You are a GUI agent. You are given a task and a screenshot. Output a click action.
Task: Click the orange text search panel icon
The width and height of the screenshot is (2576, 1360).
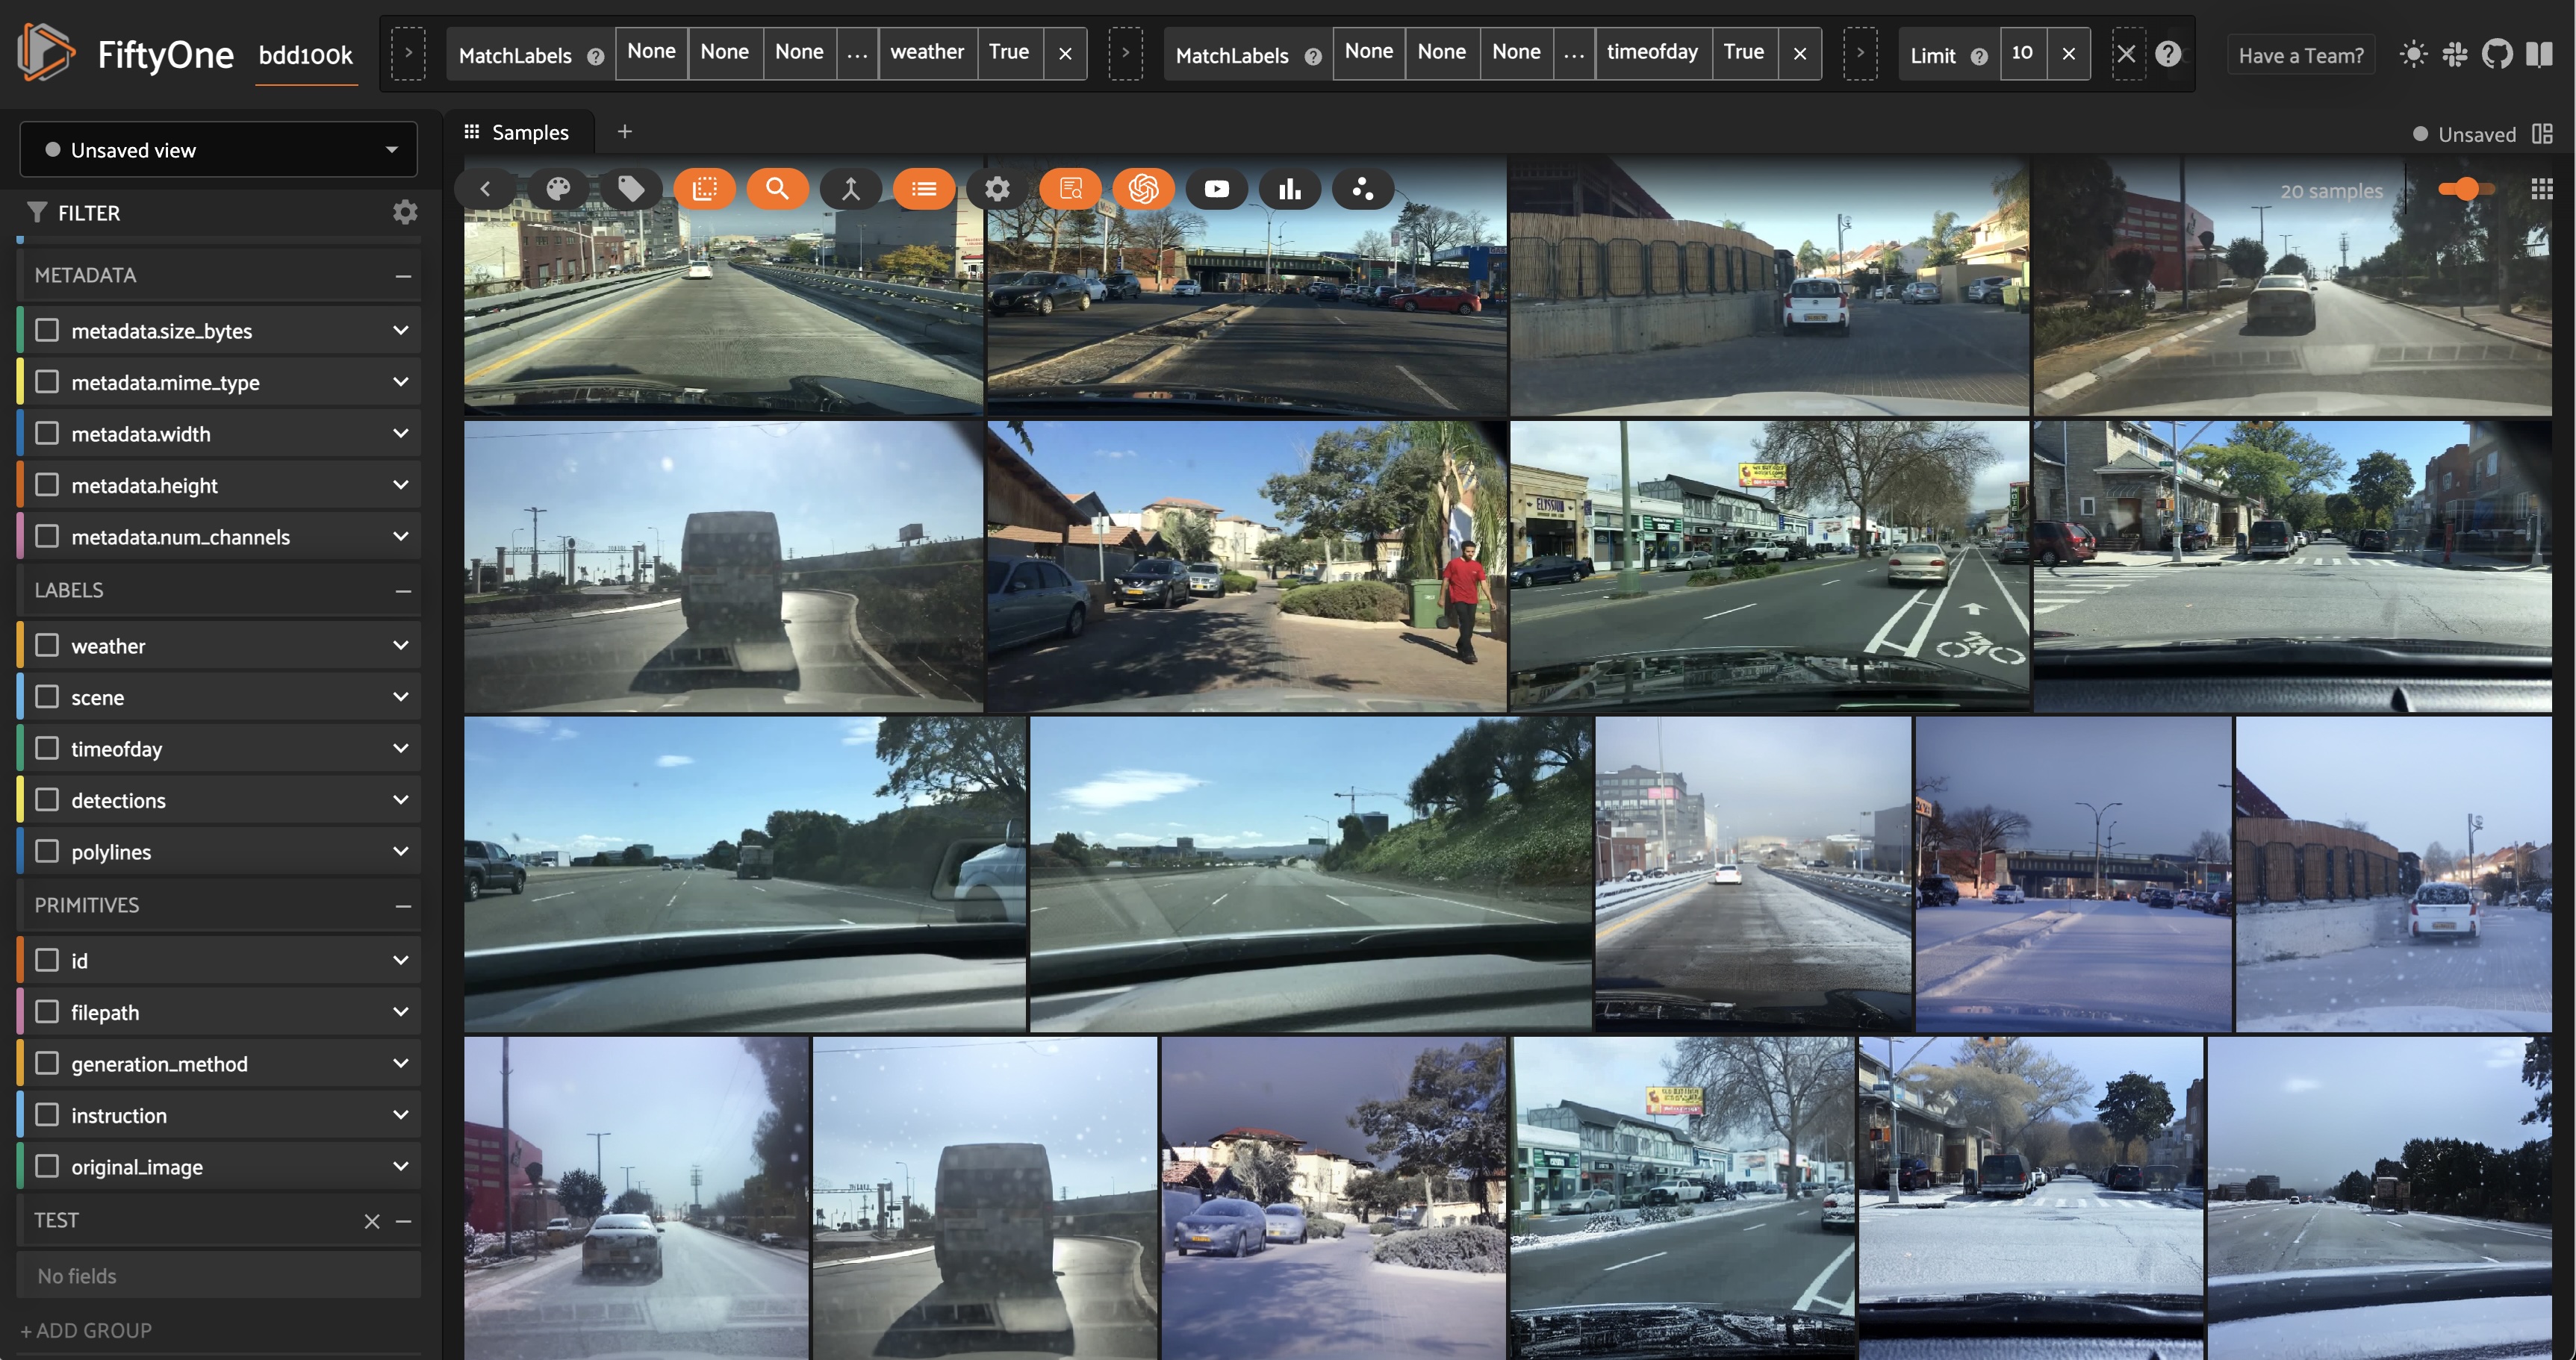1070,189
